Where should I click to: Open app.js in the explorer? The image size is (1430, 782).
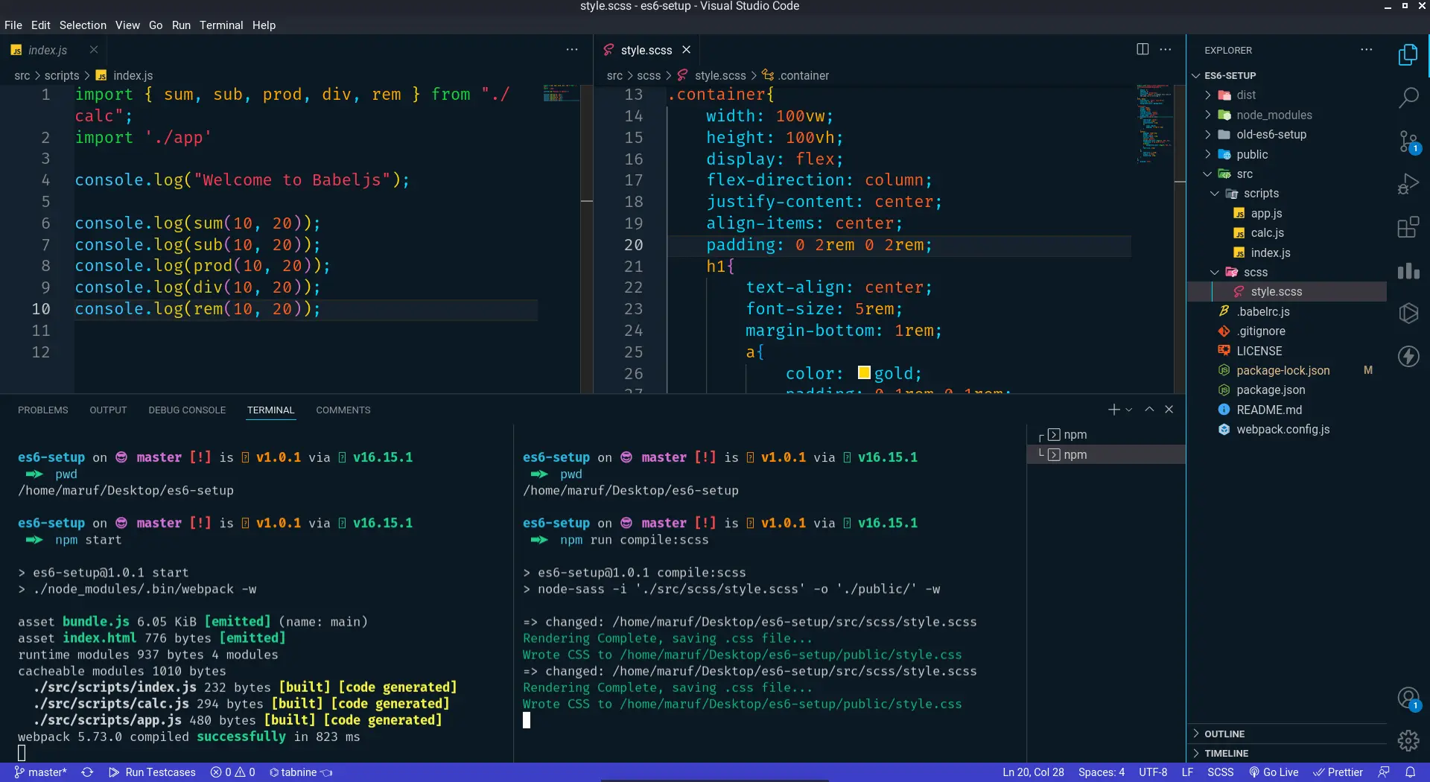click(1266, 214)
